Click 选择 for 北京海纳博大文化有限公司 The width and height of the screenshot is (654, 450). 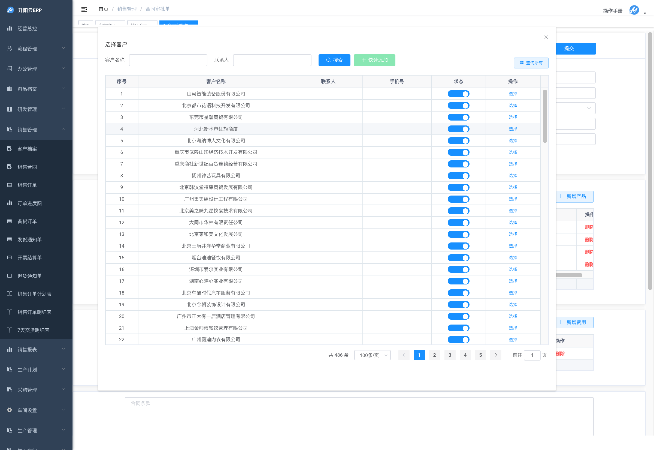point(513,141)
